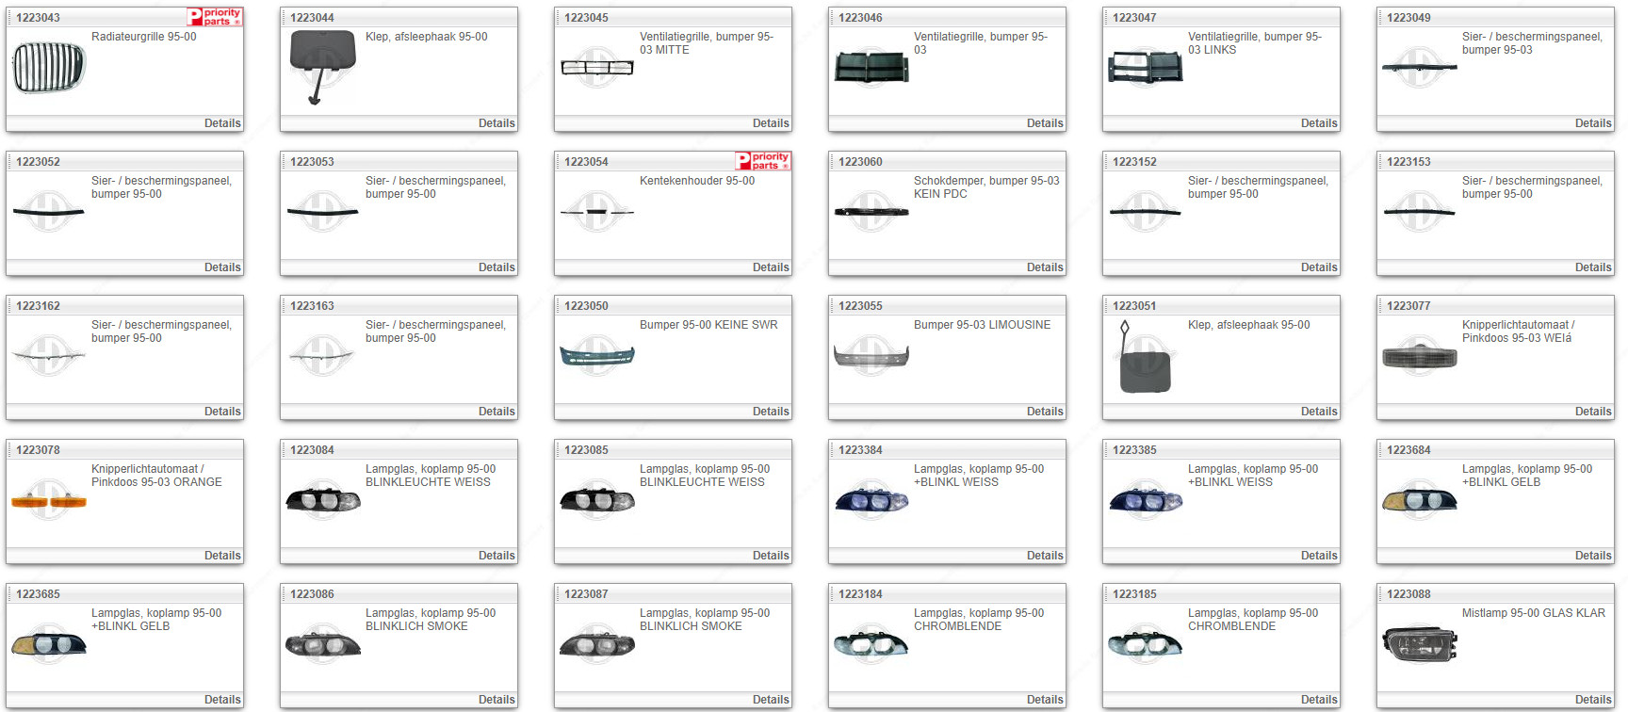Open the LINKS grille image for 1223047
The width and height of the screenshot is (1628, 712).
click(1146, 68)
